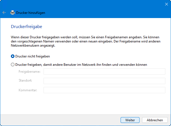Click the printer icon beside Drucker hinzufügen
Image resolution: width=171 pixels, height=126 pixels.
click(13, 12)
